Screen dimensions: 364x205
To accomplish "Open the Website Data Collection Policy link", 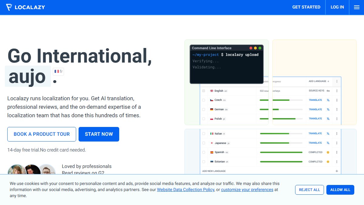I will pyautogui.click(x=186, y=190).
